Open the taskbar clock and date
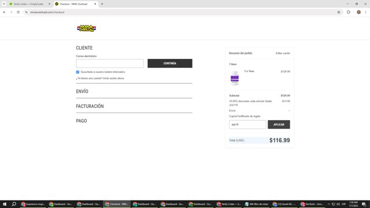This screenshot has height=208, width=370. 353,204
